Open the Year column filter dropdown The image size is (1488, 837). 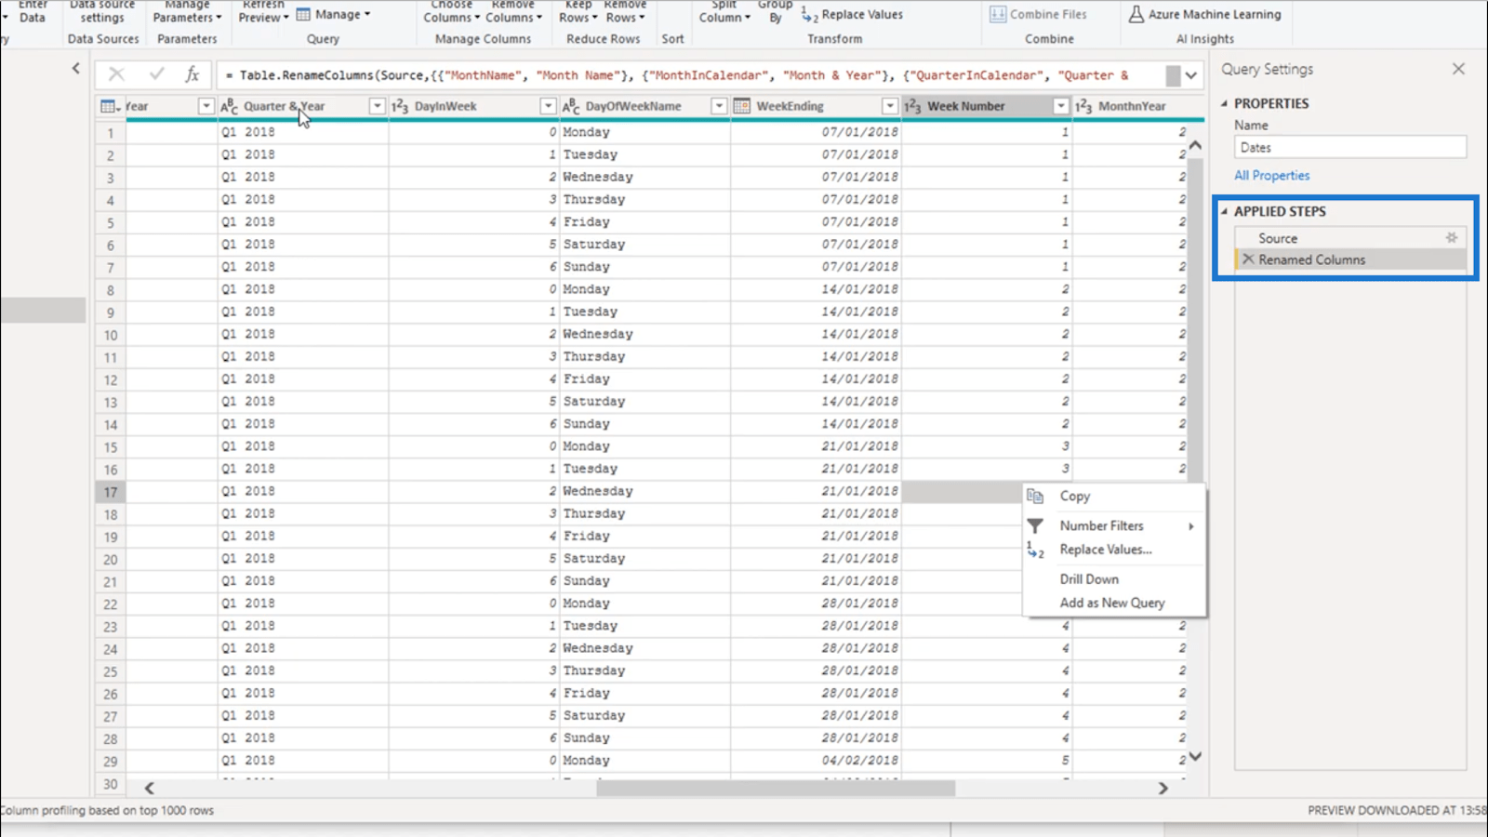click(206, 106)
